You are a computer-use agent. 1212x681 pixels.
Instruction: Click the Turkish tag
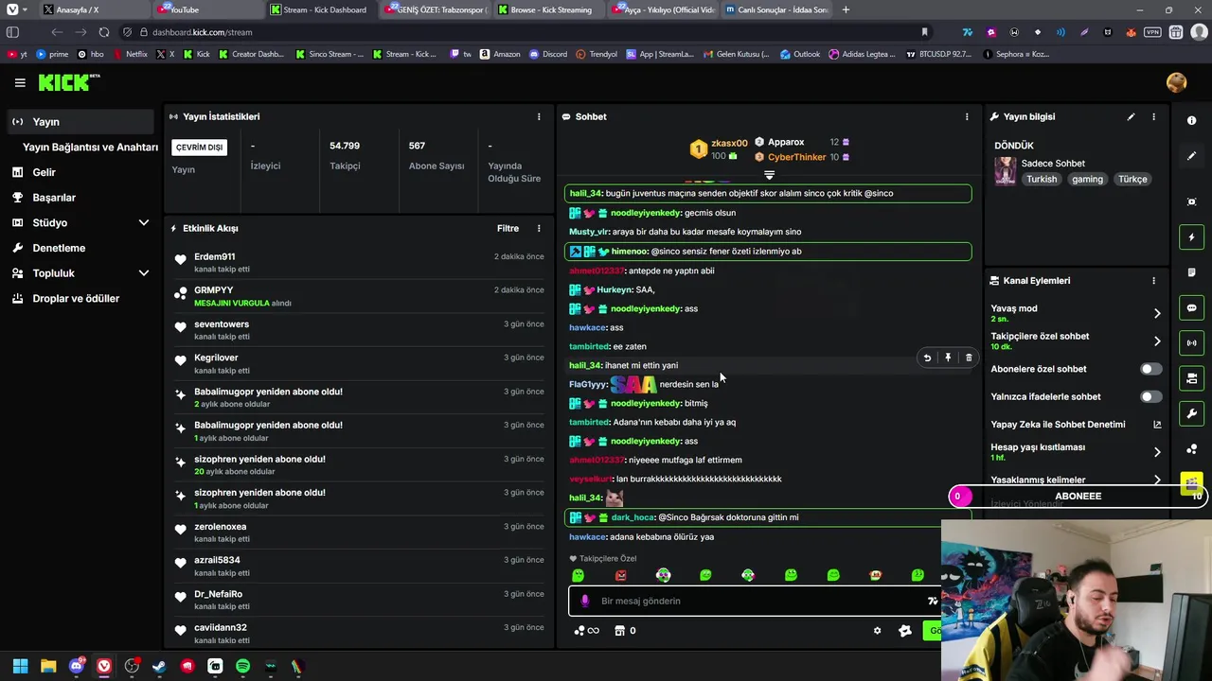(1042, 179)
